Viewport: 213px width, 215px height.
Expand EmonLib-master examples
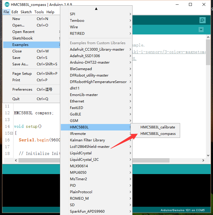[96, 95]
